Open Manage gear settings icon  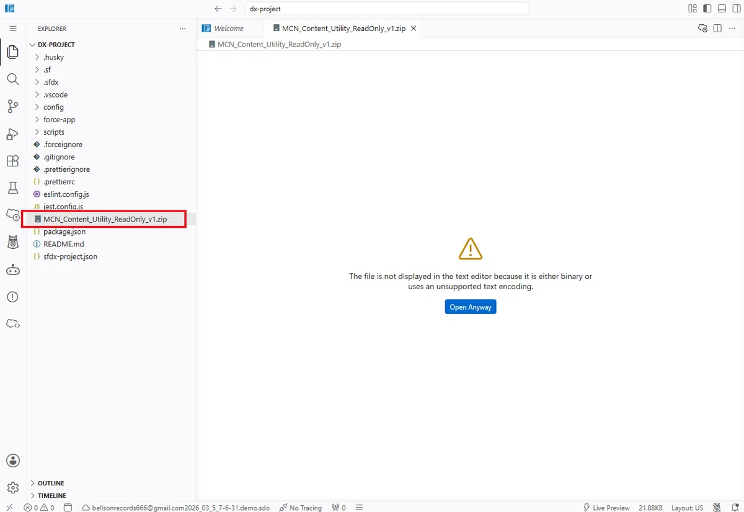[x=12, y=488]
